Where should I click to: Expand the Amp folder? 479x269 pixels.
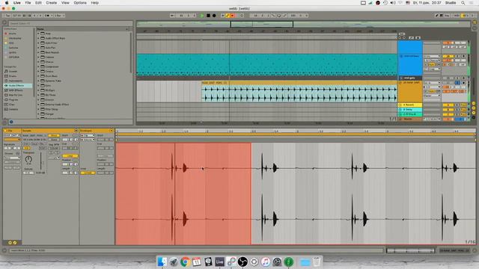coord(38,34)
